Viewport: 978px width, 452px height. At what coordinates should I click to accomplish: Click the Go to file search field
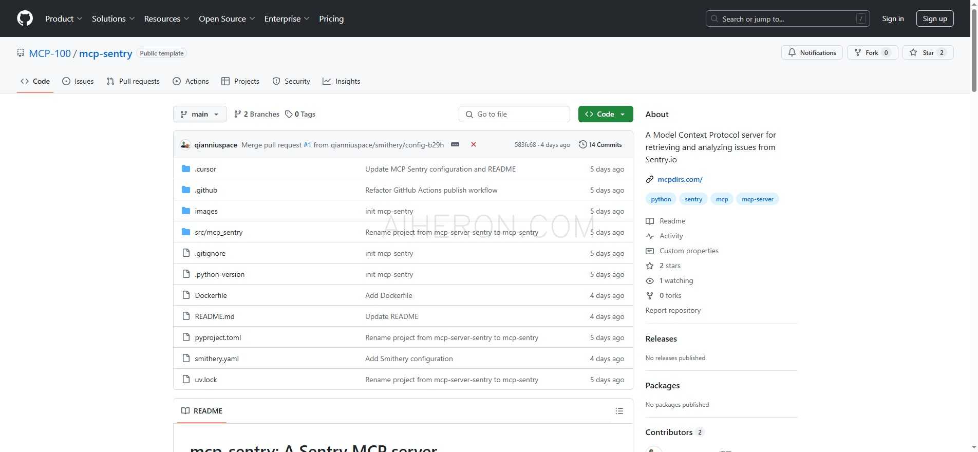tap(514, 114)
